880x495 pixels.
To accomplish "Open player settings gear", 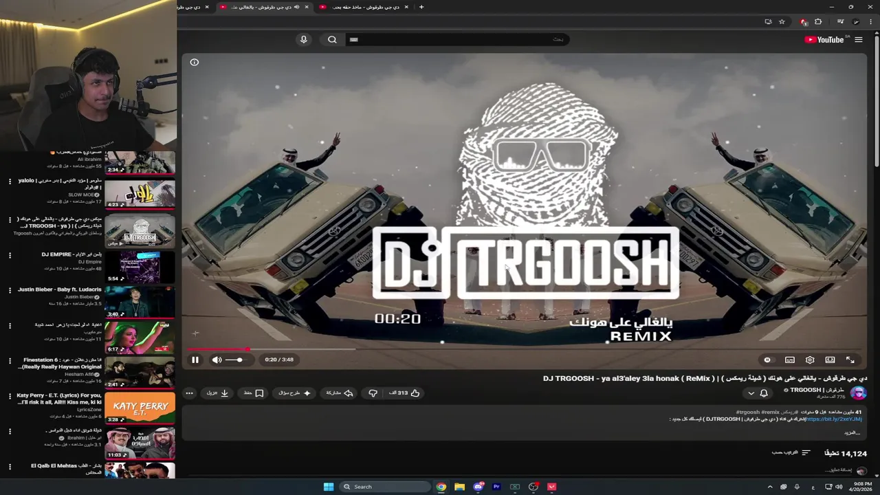I will [810, 360].
